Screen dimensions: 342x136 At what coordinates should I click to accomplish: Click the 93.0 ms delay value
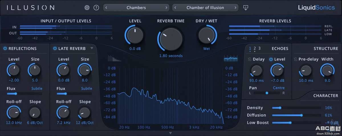click(256, 81)
